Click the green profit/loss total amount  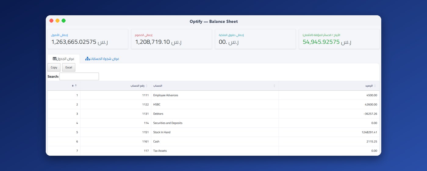(321, 42)
